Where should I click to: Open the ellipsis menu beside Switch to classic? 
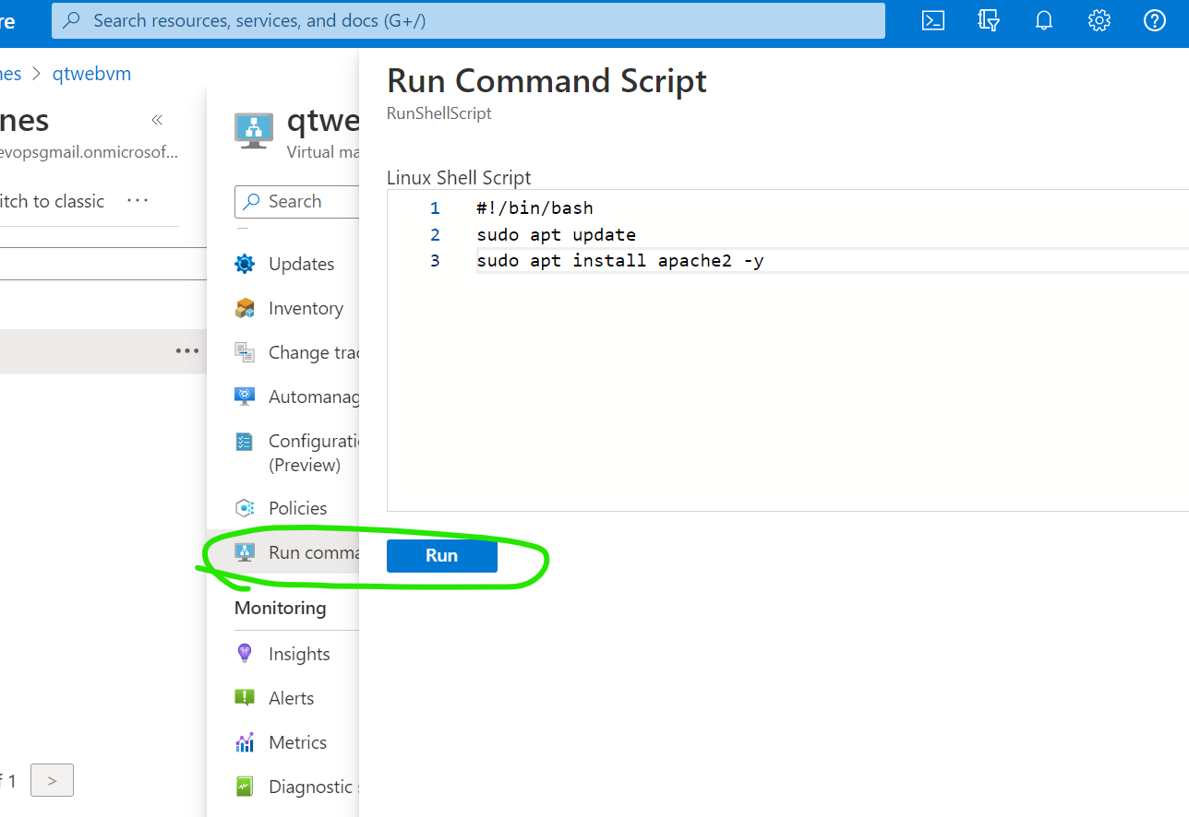coord(138,201)
